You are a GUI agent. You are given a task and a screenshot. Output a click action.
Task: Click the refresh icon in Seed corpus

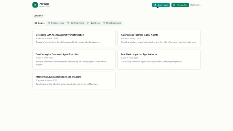point(155,5)
